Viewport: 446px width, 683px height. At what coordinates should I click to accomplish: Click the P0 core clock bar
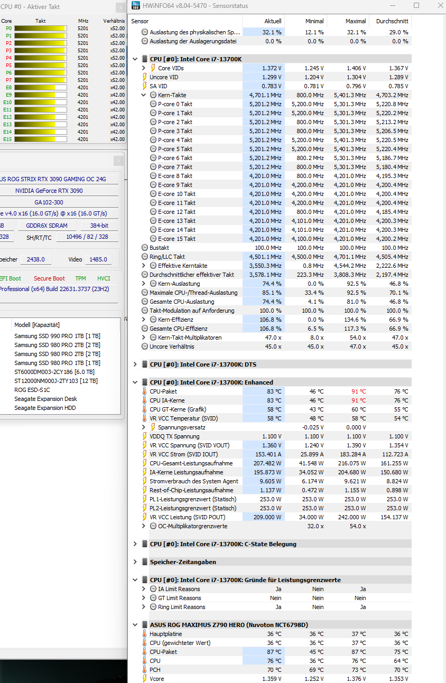coord(41,28)
